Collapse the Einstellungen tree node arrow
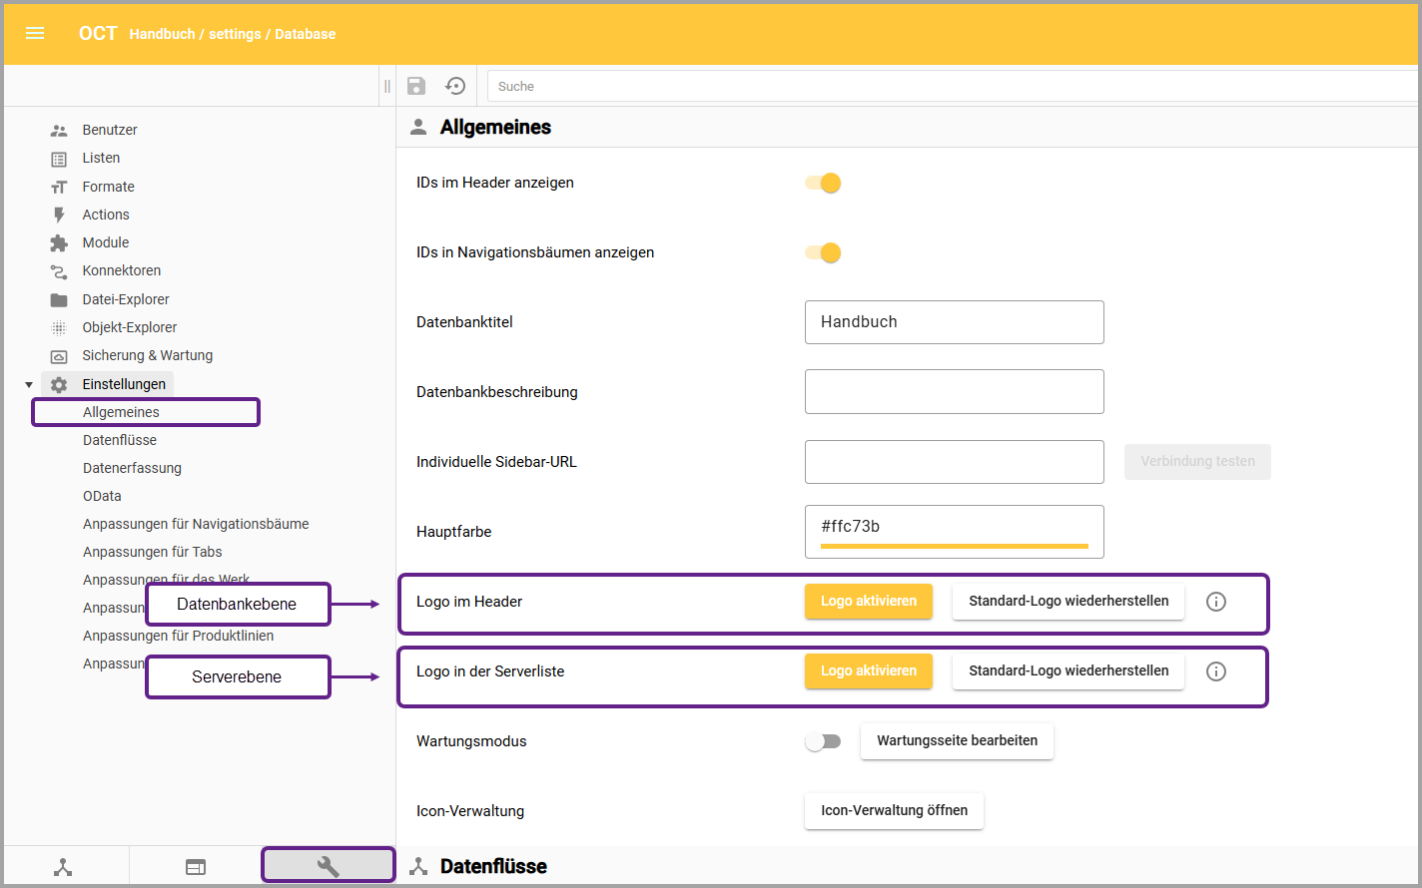Image resolution: width=1422 pixels, height=888 pixels. [x=29, y=384]
